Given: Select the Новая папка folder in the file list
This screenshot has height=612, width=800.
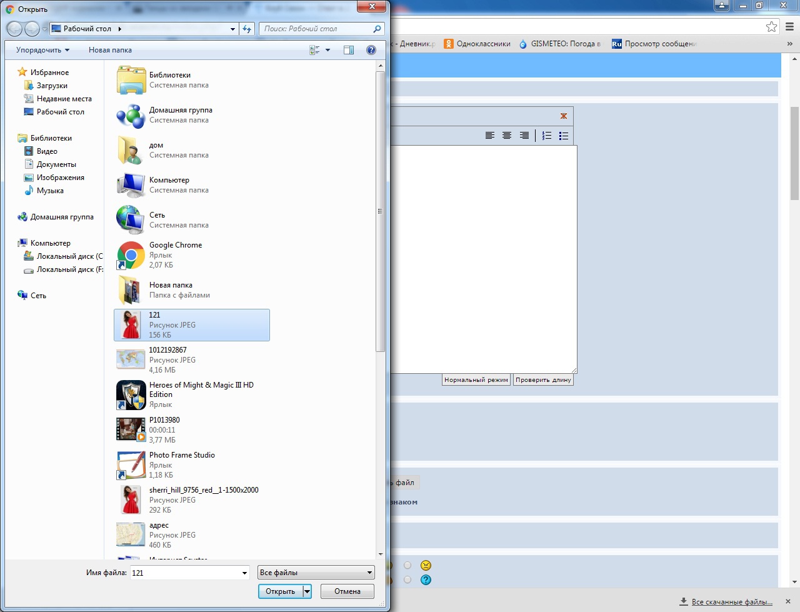Looking at the screenshot, I should (x=192, y=290).
